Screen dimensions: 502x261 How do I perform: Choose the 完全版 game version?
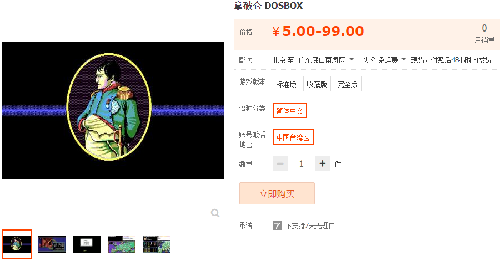point(348,84)
